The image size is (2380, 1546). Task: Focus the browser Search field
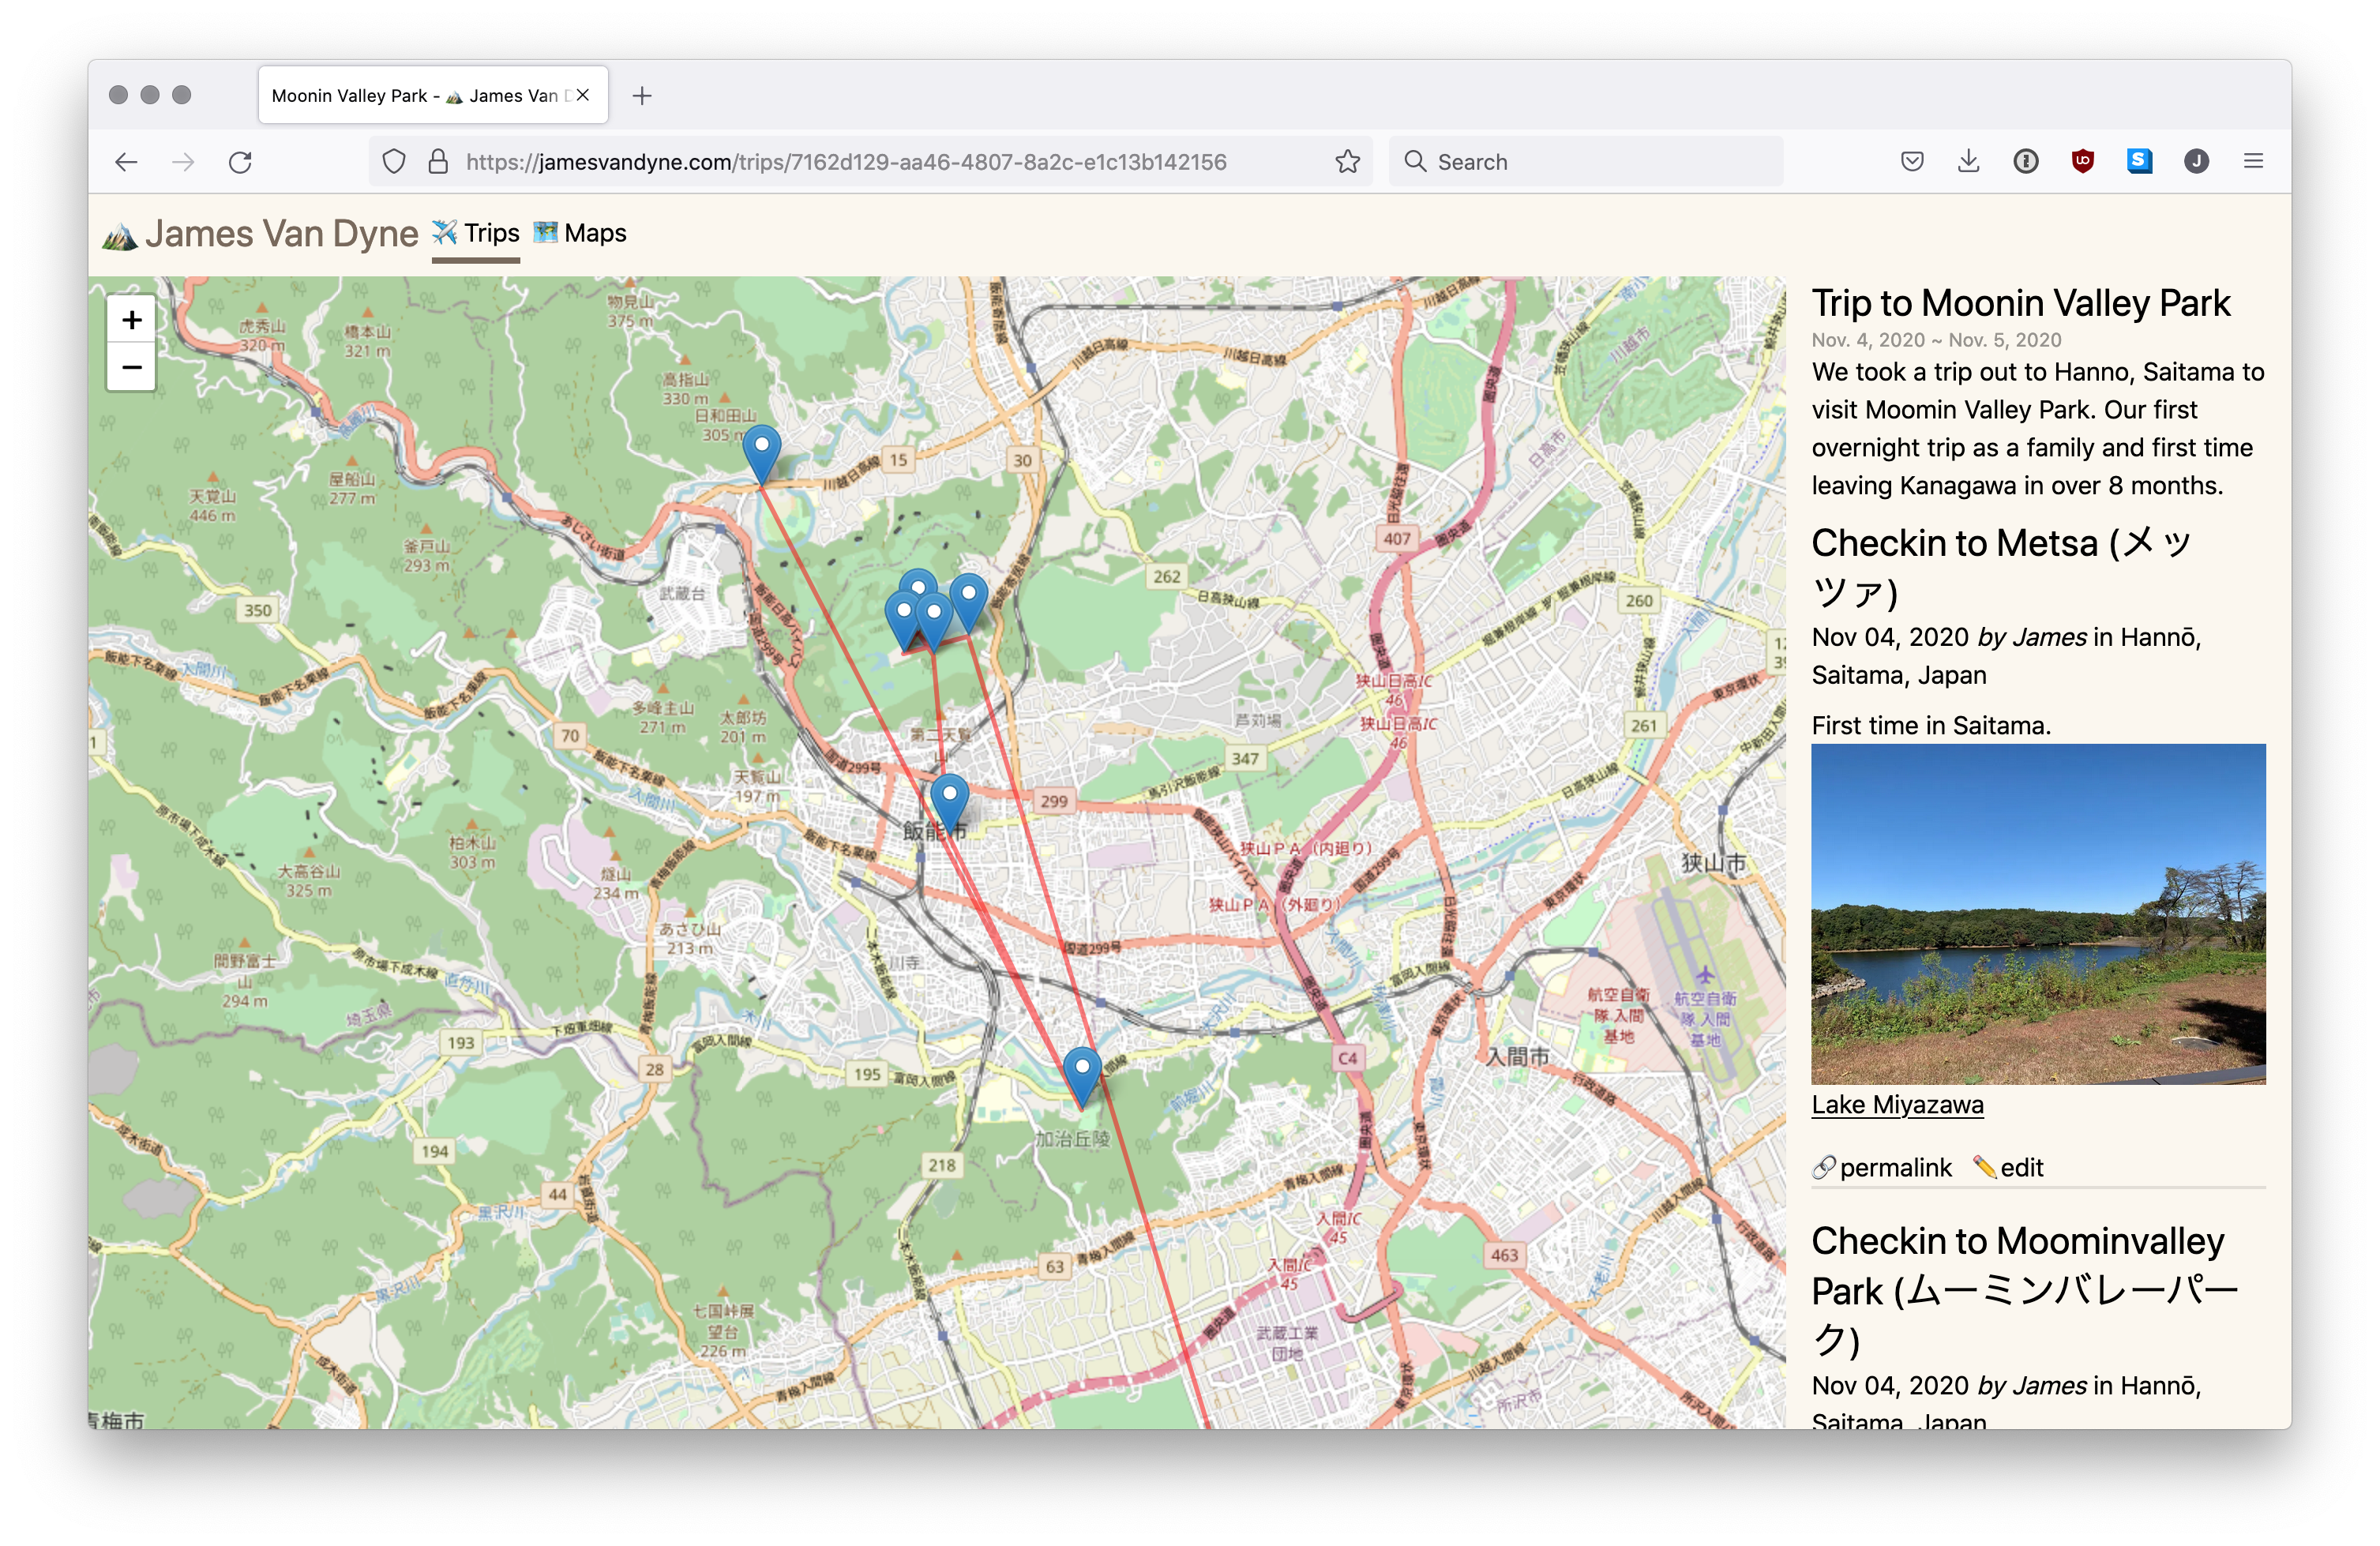click(1585, 162)
